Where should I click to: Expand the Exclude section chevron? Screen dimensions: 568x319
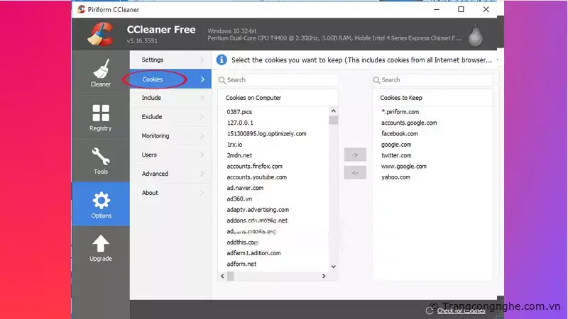tap(202, 117)
